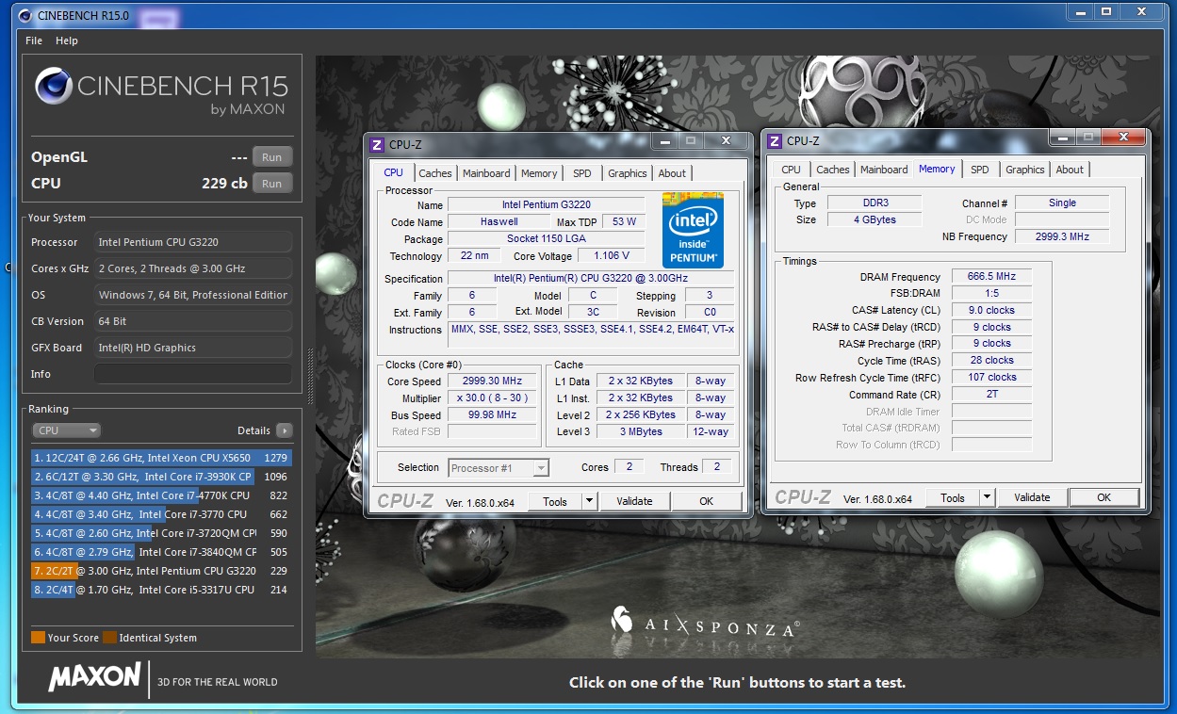This screenshot has height=714, width=1177.
Task: Click the 229 cb CPU score
Action: pyautogui.click(x=224, y=184)
